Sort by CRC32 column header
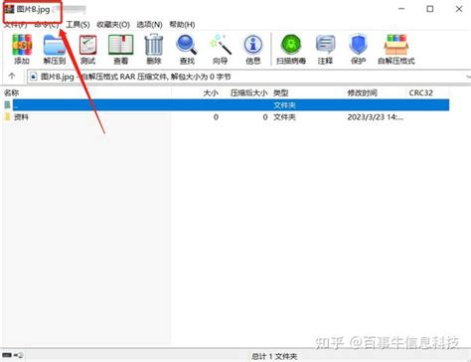Image resolution: width=471 pixels, height=362 pixels. pyautogui.click(x=421, y=92)
